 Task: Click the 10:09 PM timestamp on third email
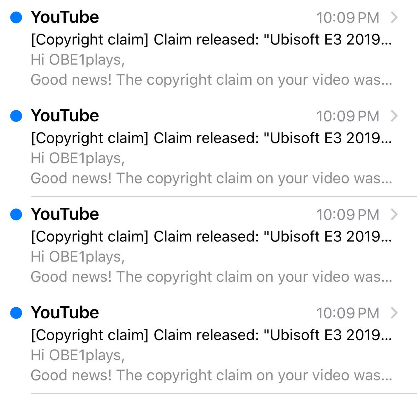click(x=347, y=215)
